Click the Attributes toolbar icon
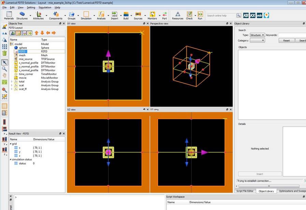Image resolution: width=306 pixels, height=210 pixels. [x=38, y=15]
